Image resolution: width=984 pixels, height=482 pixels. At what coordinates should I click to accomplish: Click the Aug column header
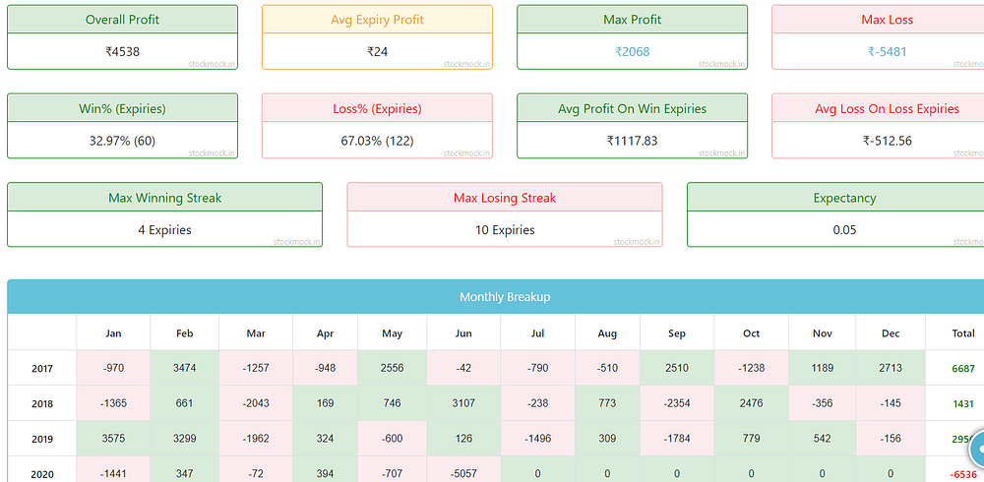tap(607, 333)
